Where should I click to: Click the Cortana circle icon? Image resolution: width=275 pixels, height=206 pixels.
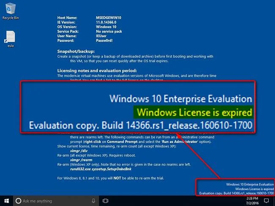[18, 201]
